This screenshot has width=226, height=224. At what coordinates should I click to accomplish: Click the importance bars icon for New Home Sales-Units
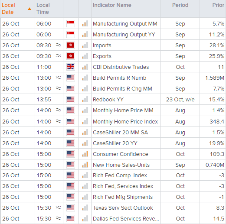click(85, 165)
